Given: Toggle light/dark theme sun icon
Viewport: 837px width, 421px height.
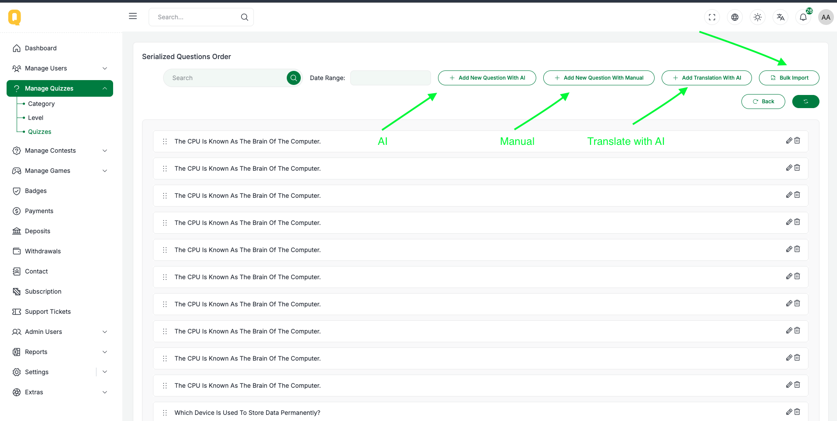Looking at the screenshot, I should coord(758,17).
